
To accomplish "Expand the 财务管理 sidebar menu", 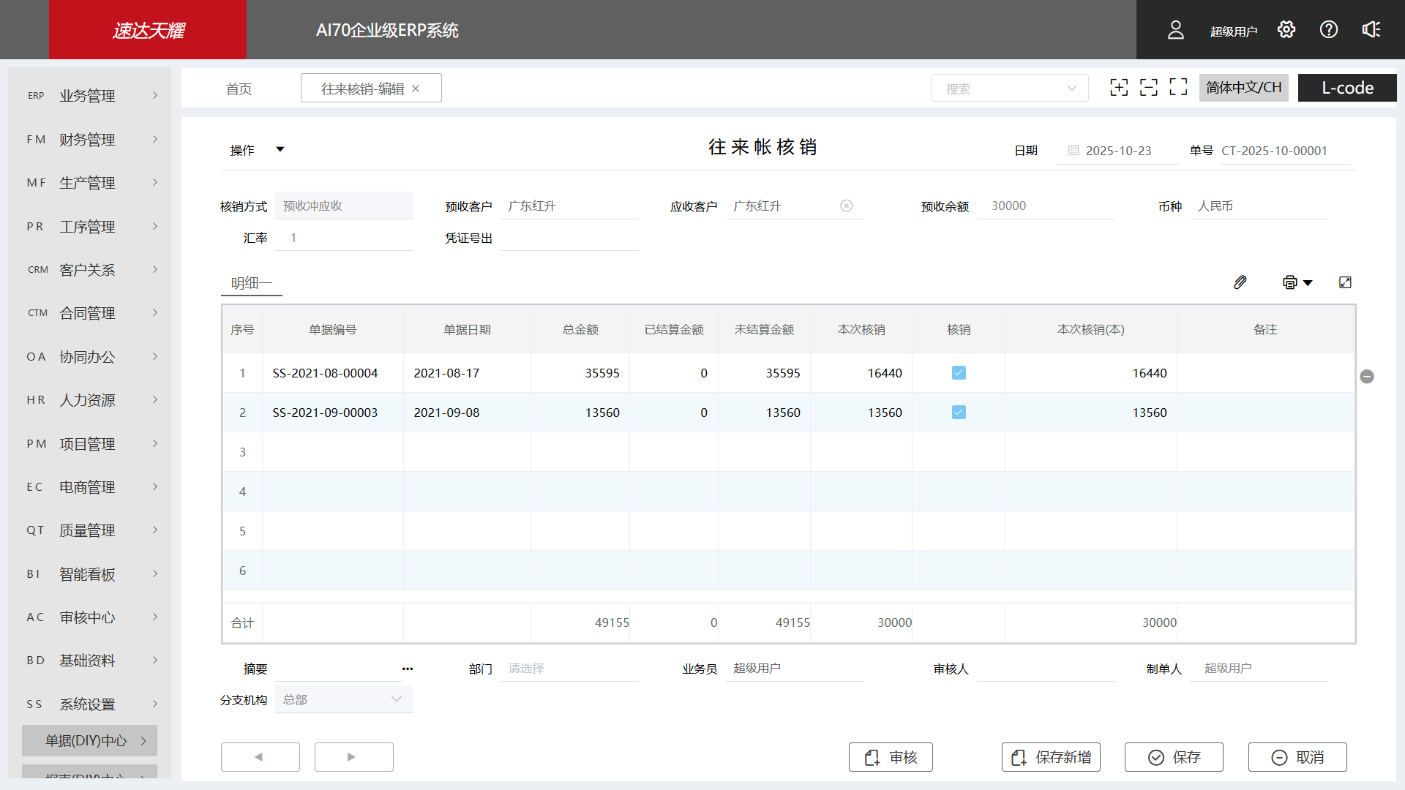I will tap(87, 139).
